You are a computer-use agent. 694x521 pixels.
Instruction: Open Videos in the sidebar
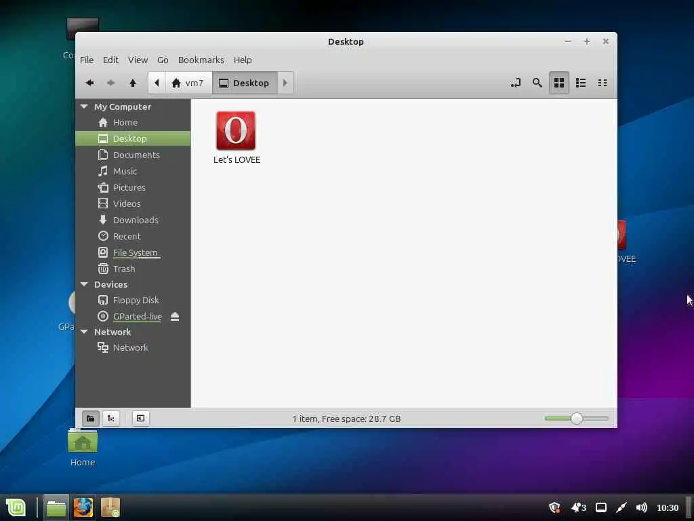133,204
